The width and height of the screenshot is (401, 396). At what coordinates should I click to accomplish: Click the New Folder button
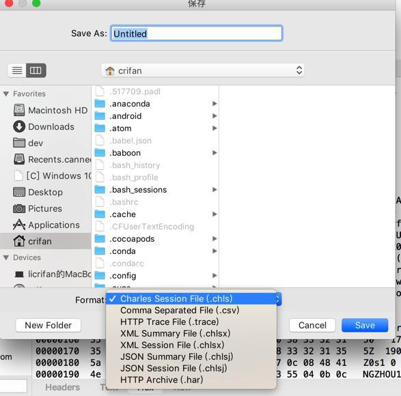point(49,325)
